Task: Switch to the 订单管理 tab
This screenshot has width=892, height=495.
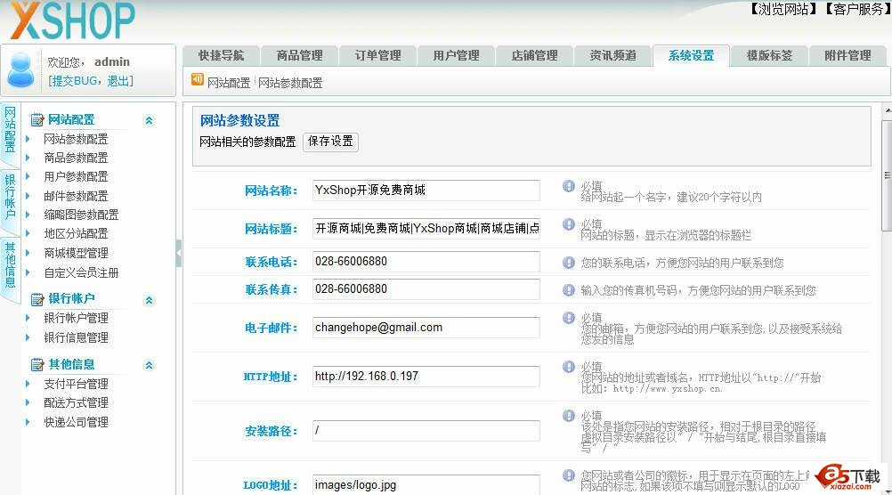Action: 378,55
